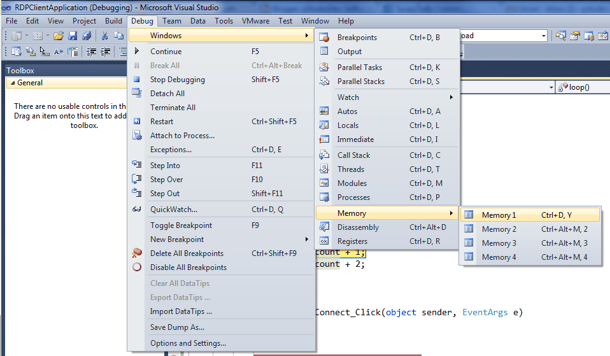Open the Autos window entry
This screenshot has width=610, height=356.
[387, 111]
